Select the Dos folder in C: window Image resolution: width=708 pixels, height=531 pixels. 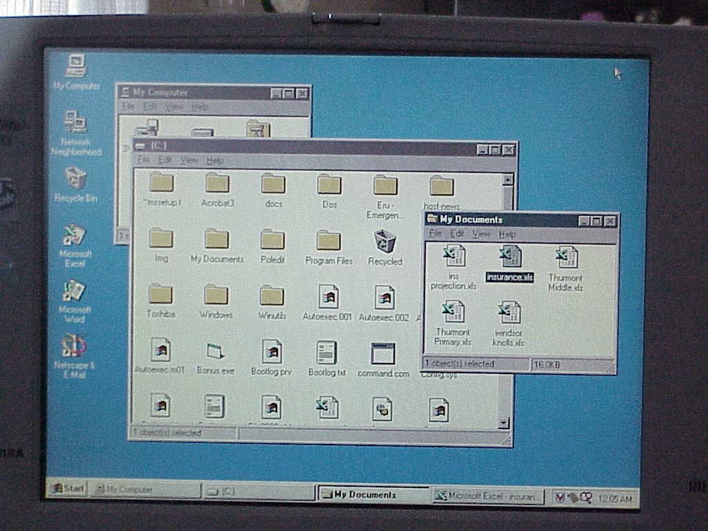click(329, 192)
